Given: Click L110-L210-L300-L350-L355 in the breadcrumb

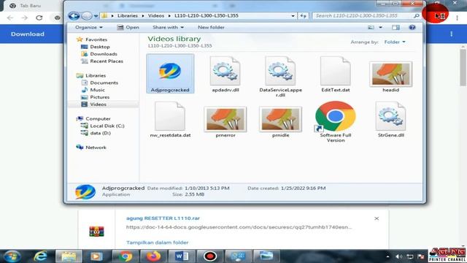Looking at the screenshot, I should pos(207,15).
